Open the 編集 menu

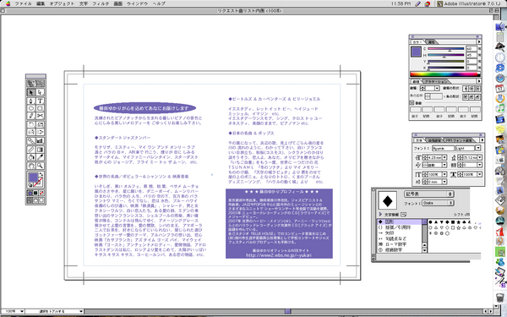point(41,3)
